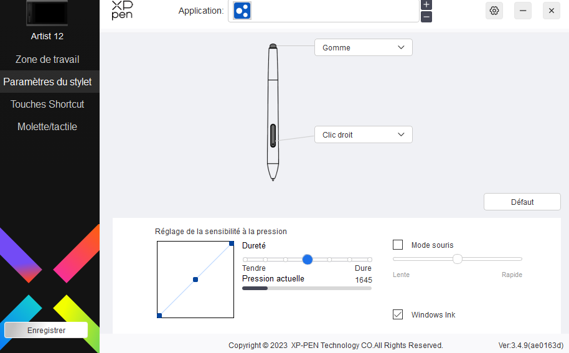Uncheck the Windows Ink checkbox
569x353 pixels.
click(398, 314)
